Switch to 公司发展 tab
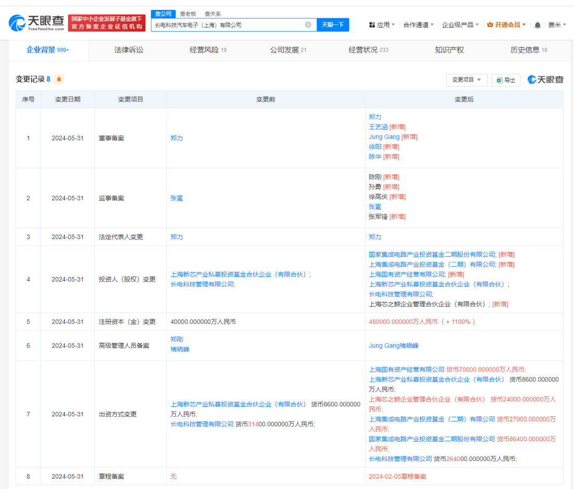 click(288, 50)
